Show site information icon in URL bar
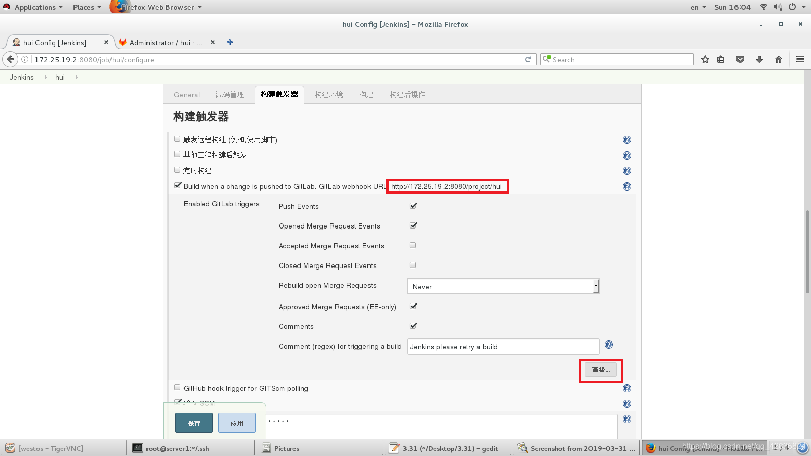The width and height of the screenshot is (811, 456). [x=25, y=59]
